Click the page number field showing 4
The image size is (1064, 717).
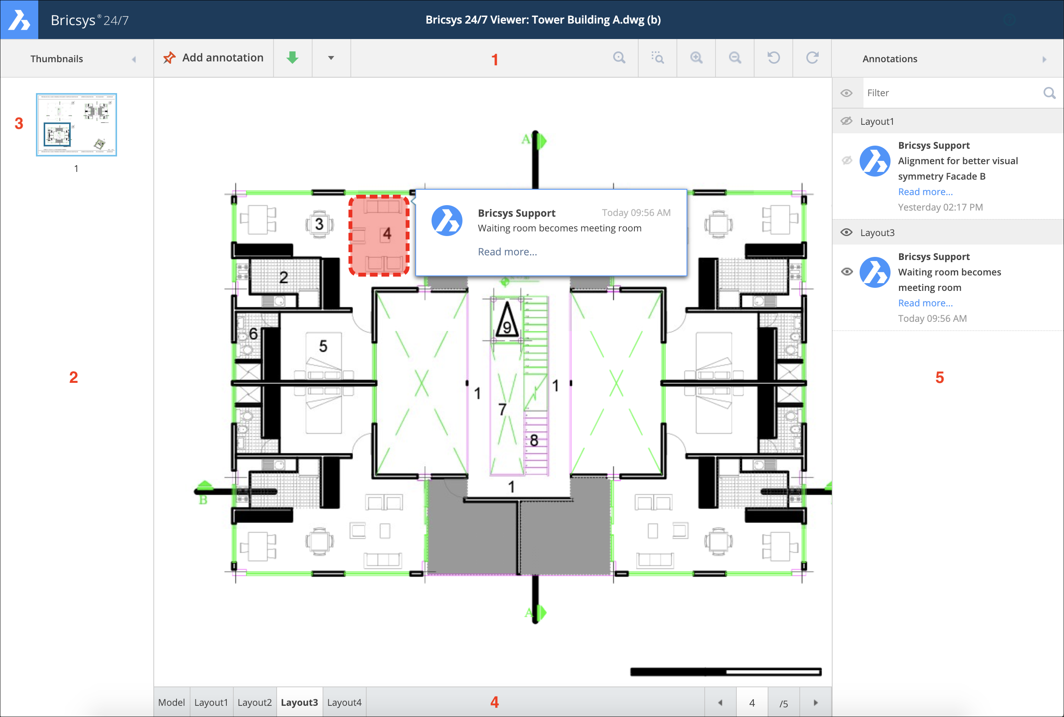(752, 702)
